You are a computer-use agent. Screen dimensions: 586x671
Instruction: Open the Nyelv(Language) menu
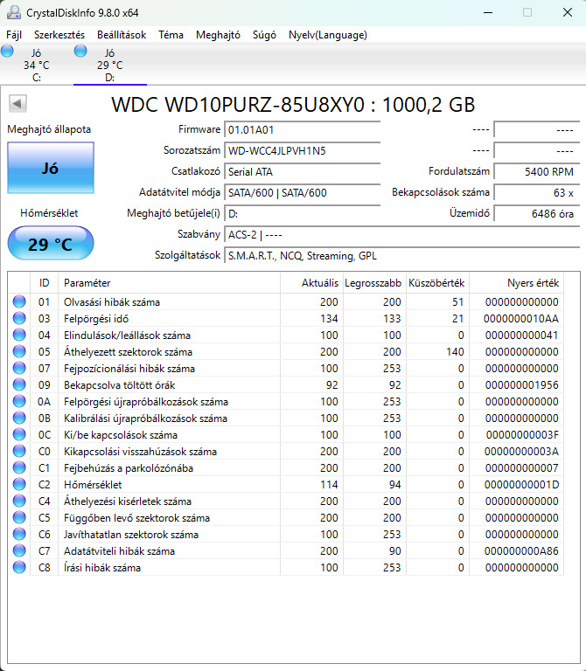[x=328, y=35]
